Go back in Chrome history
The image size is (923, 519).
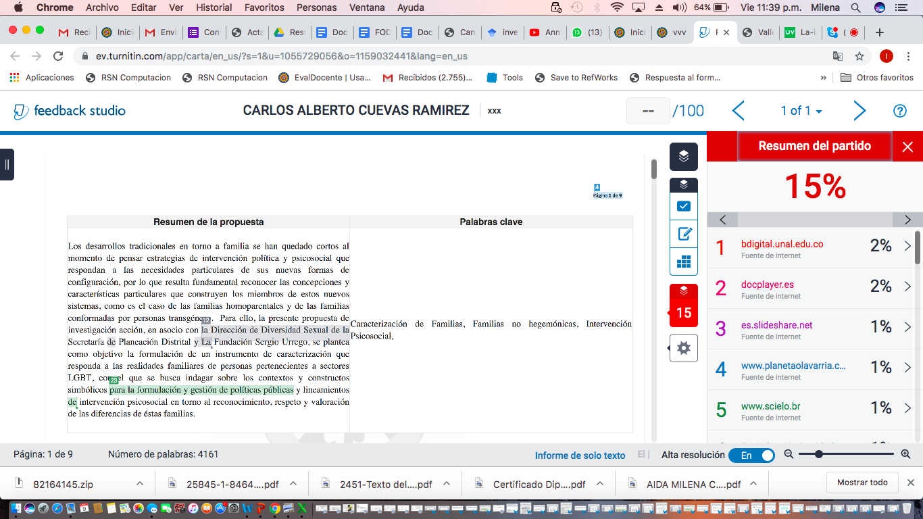(x=15, y=56)
